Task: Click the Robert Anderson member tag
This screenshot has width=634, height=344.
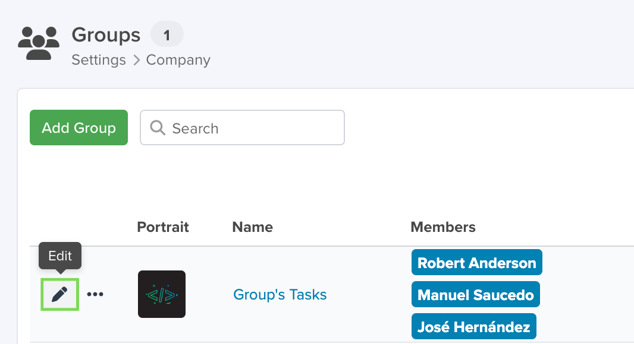Action: click(x=477, y=263)
